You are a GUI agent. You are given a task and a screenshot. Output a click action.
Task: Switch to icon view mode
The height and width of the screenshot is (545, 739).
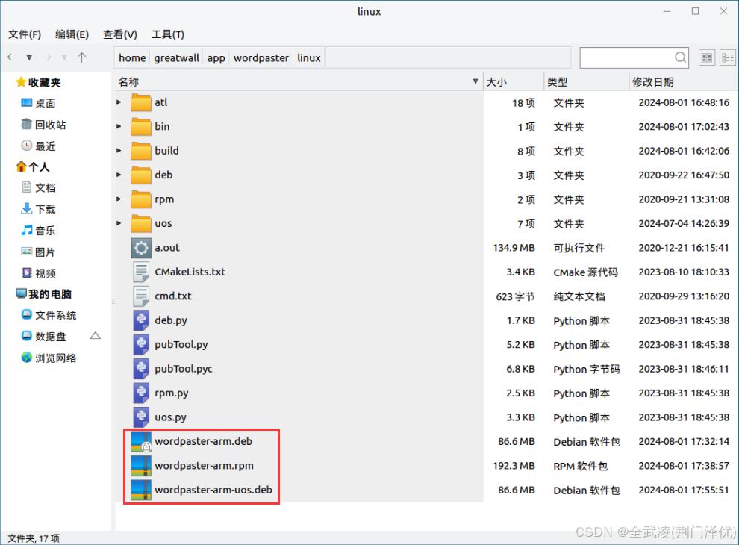706,57
